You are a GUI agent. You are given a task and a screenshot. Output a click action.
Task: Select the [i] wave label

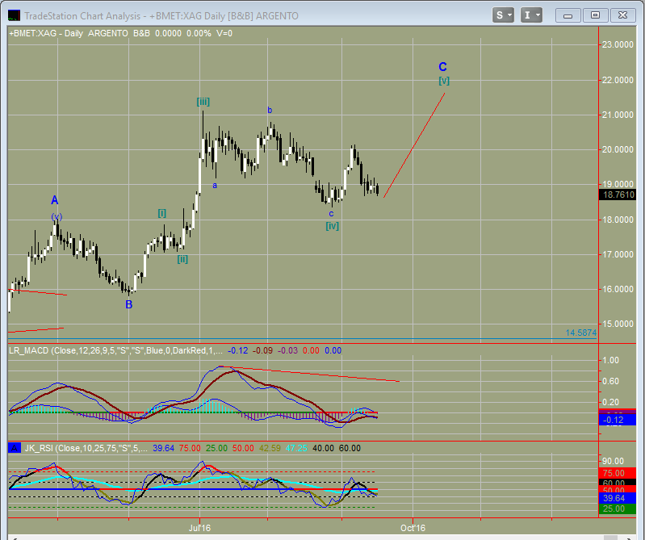pos(162,213)
